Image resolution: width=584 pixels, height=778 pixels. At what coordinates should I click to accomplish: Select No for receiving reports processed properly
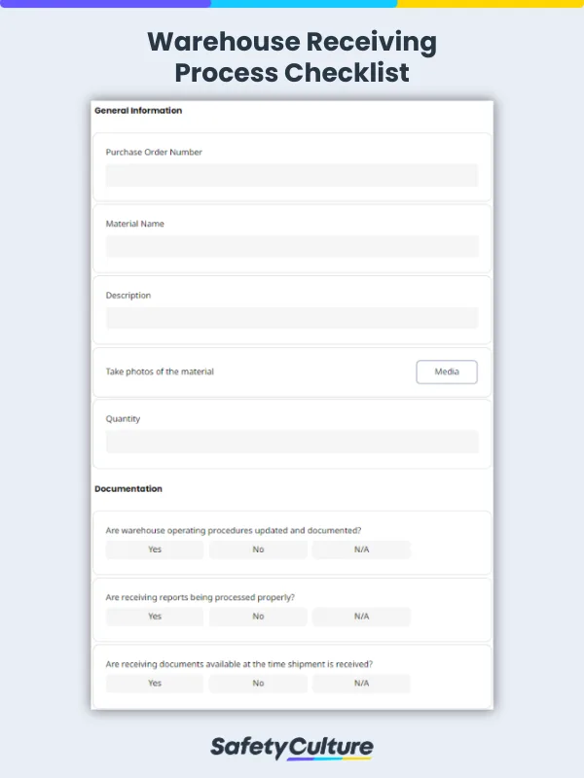pyautogui.click(x=258, y=617)
